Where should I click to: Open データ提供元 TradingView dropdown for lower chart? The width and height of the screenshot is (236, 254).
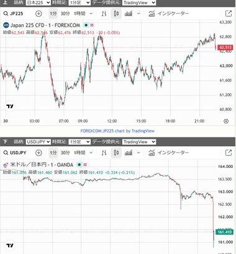pyautogui.click(x=139, y=142)
